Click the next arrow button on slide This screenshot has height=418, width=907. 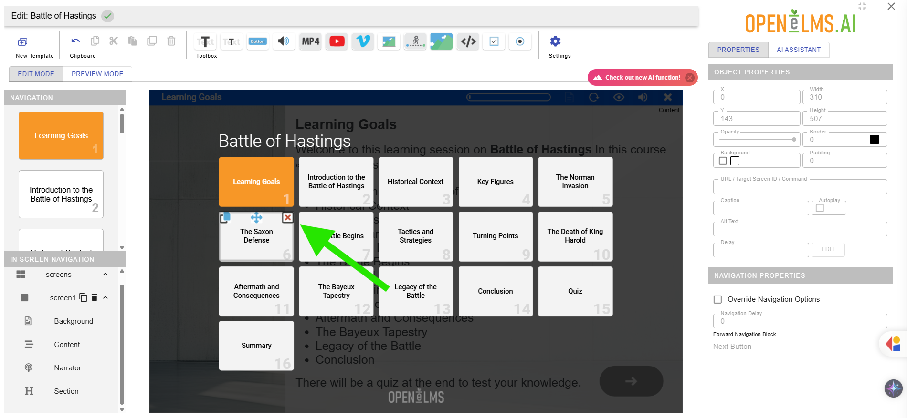631,381
